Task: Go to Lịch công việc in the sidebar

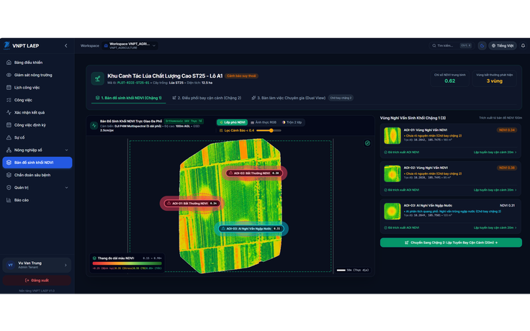Action: coord(37,88)
